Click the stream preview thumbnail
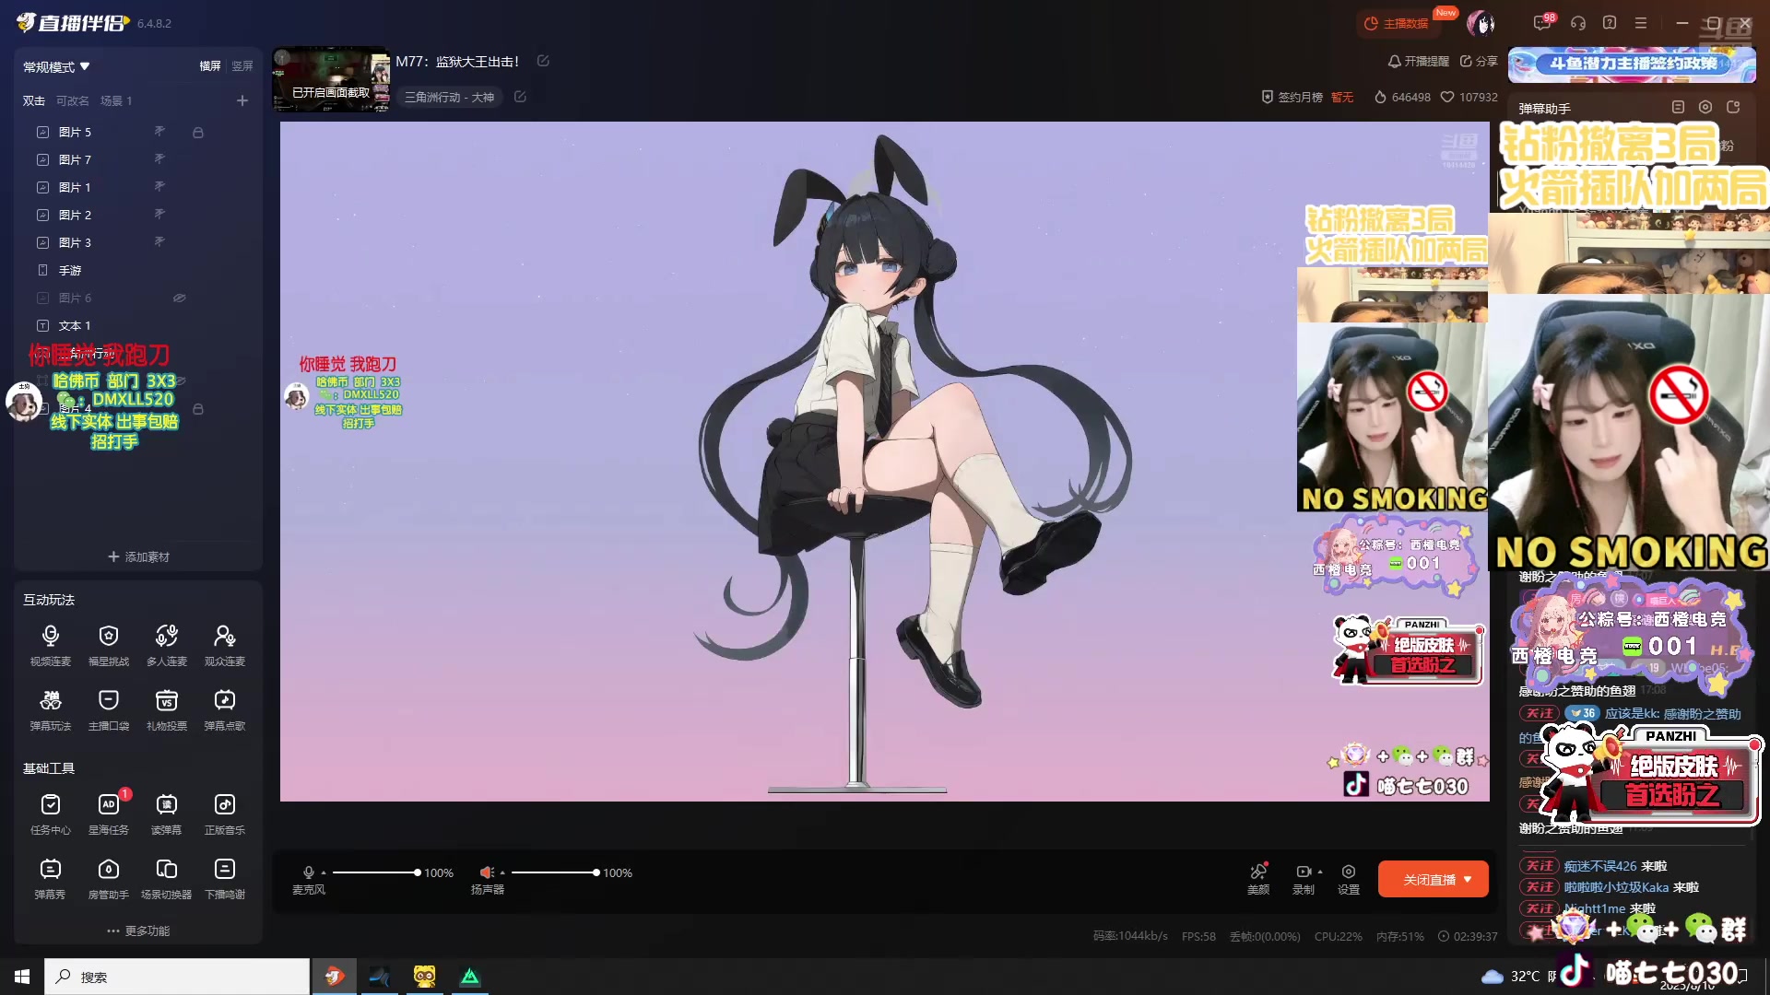Screen dimensions: 1770x995 tap(331, 80)
